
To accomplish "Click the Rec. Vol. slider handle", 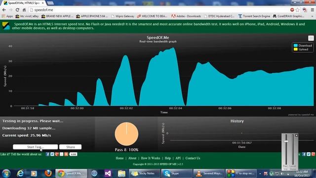I will click(x=286, y=141).
